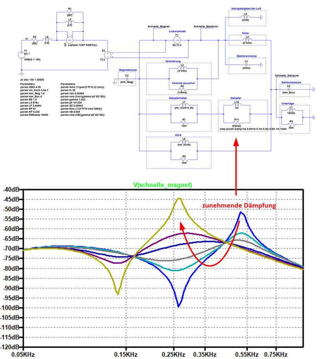Select the R2 (RE) resistor symbol
This screenshot has height=359, width=332.
[x=34, y=40]
